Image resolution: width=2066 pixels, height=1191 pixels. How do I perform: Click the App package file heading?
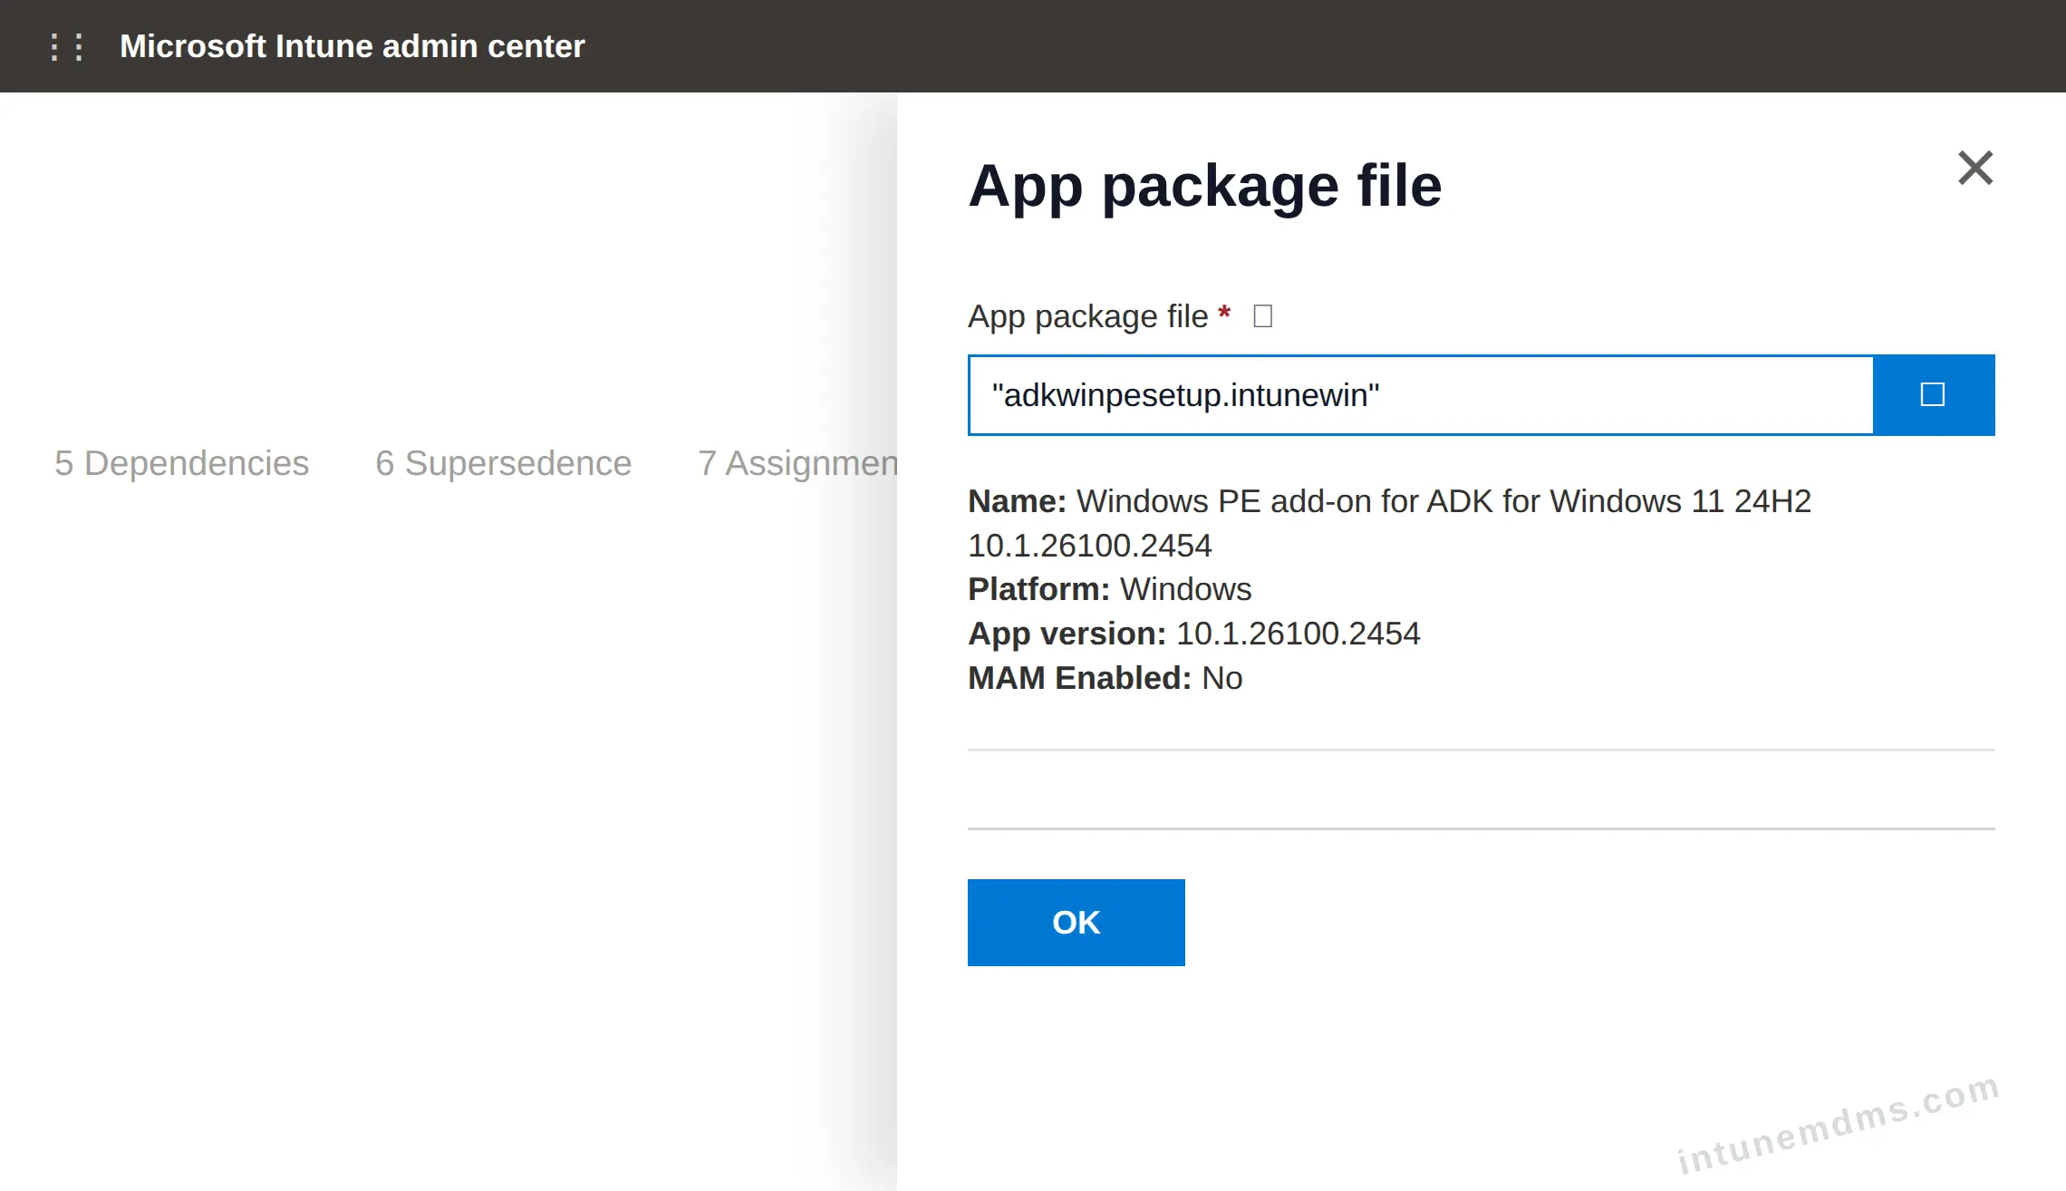coord(1204,186)
